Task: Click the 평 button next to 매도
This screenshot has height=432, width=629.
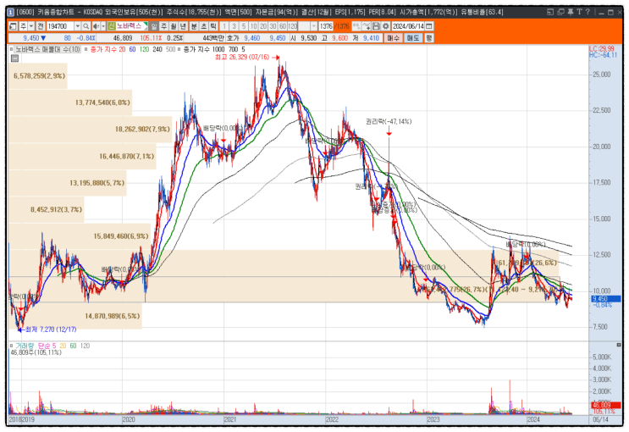Action: click(x=429, y=38)
